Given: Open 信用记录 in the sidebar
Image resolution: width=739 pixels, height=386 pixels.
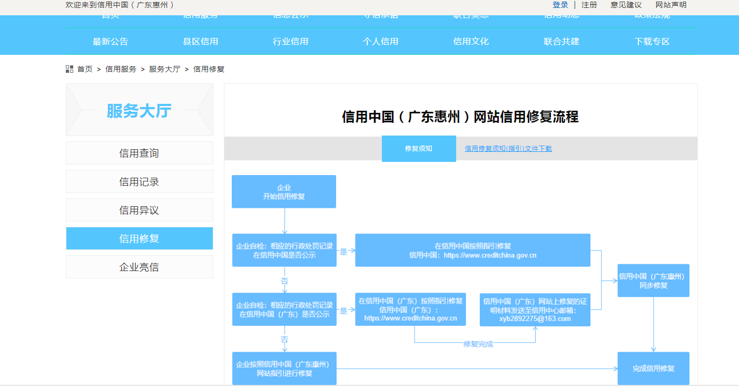Looking at the screenshot, I should point(140,181).
